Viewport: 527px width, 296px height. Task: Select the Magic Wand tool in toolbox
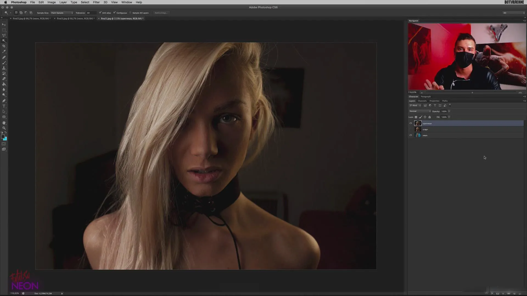(4, 41)
